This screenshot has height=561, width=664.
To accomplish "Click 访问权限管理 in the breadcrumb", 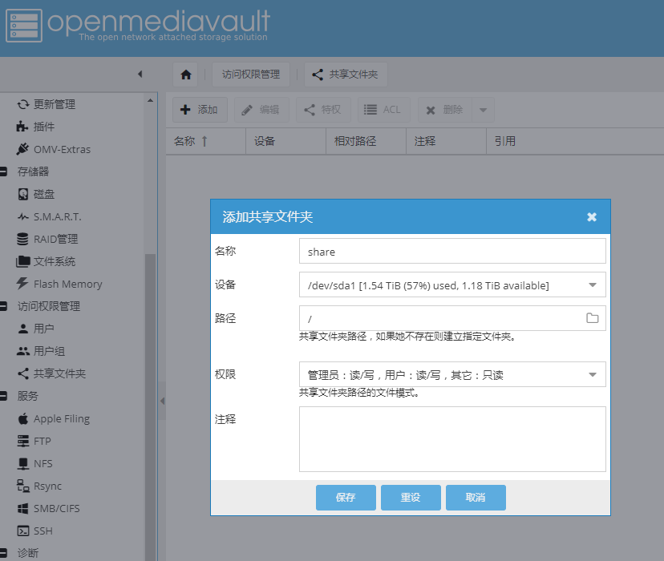I will pos(251,75).
